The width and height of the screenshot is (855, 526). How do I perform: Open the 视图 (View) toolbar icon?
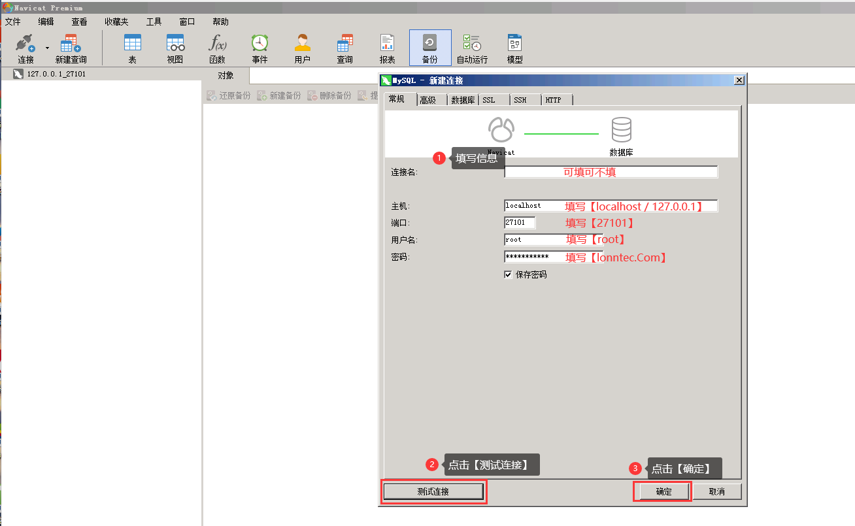tap(175, 48)
